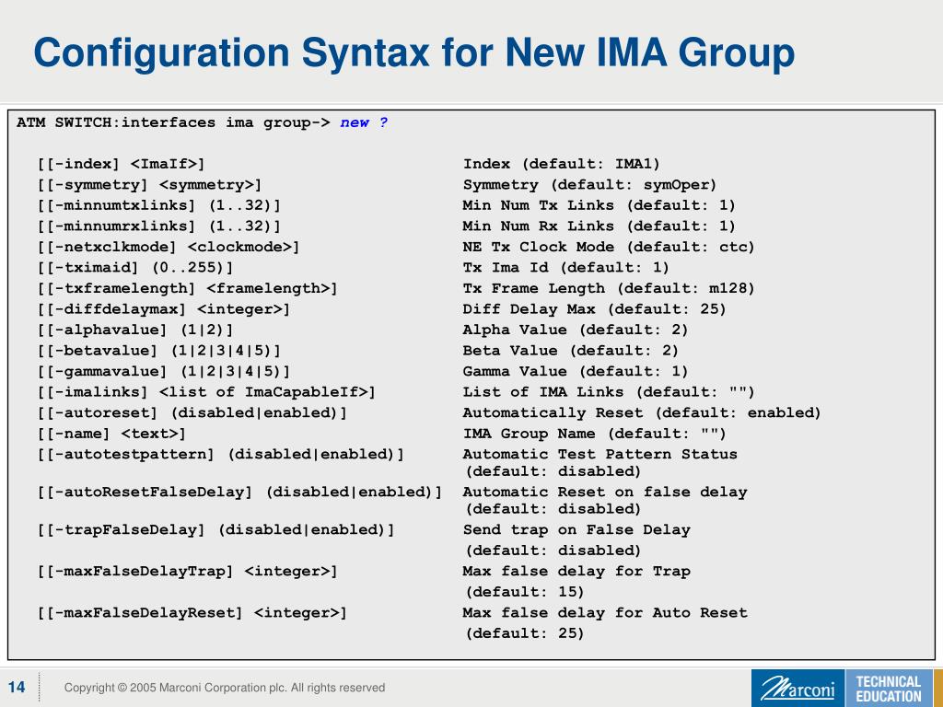Viewport: 943px width, 707px height.
Task: Select the [[-gammavalue] (1|2|3|4|5)] line
Action: 164,372
